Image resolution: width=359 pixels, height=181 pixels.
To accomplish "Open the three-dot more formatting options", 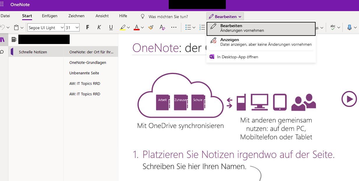I will click(x=174, y=27).
